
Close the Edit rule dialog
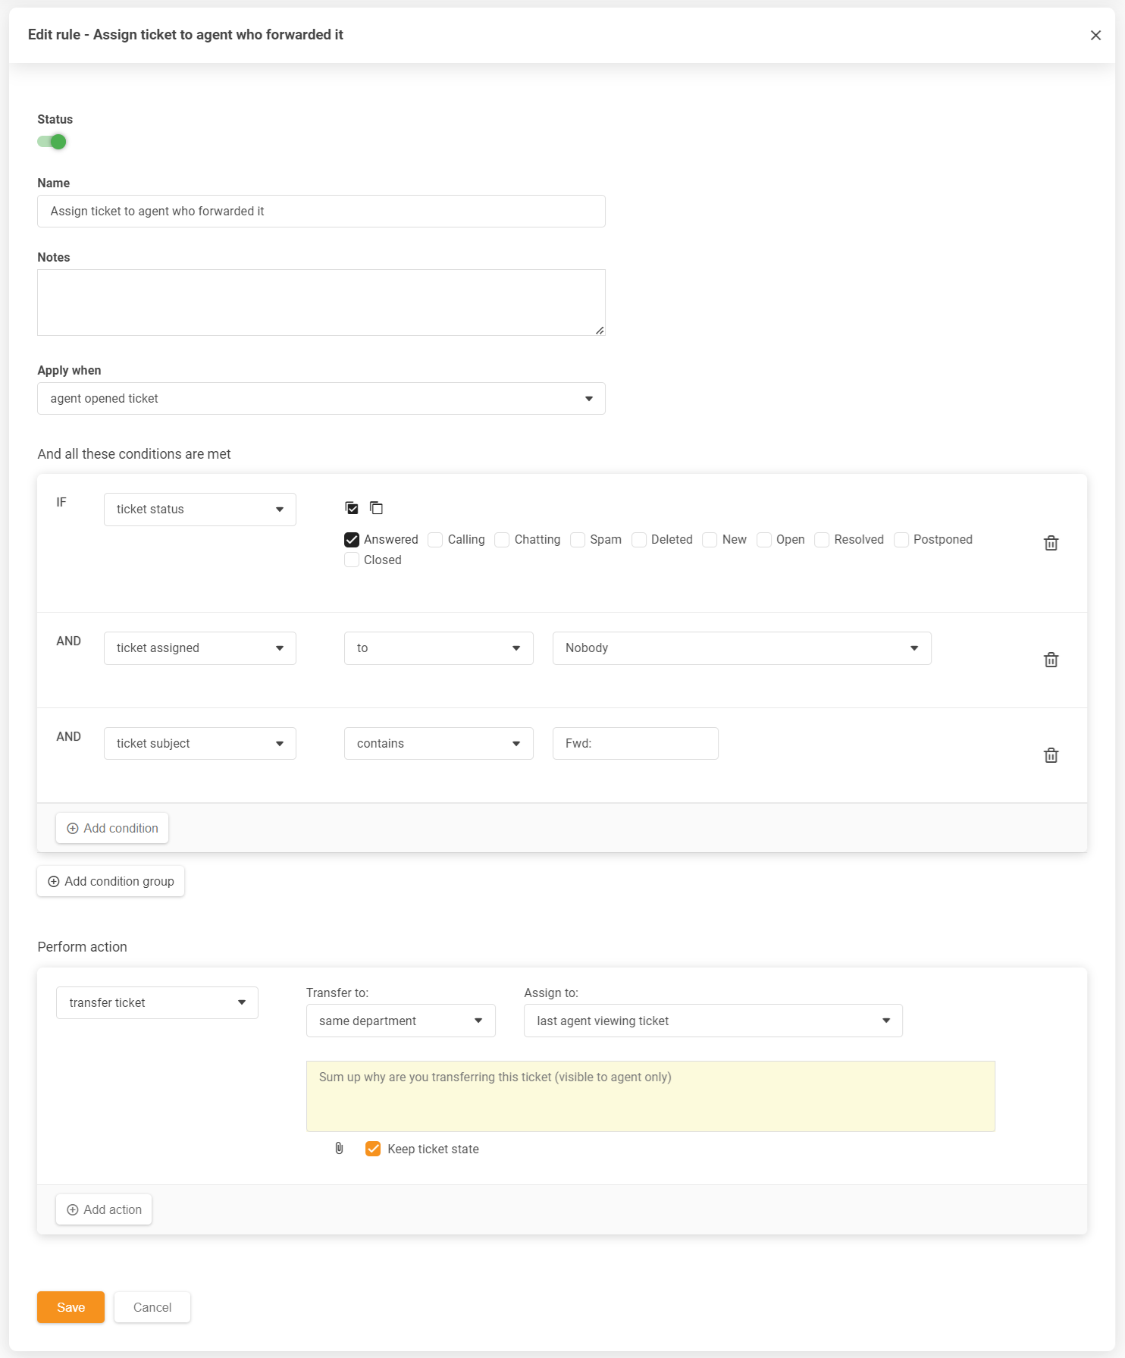coord(1095,36)
